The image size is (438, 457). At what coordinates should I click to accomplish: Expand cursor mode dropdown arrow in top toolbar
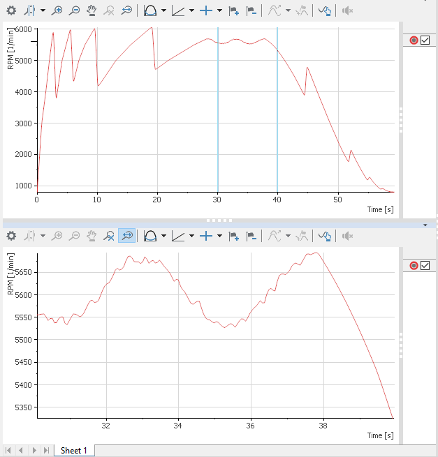[42, 11]
